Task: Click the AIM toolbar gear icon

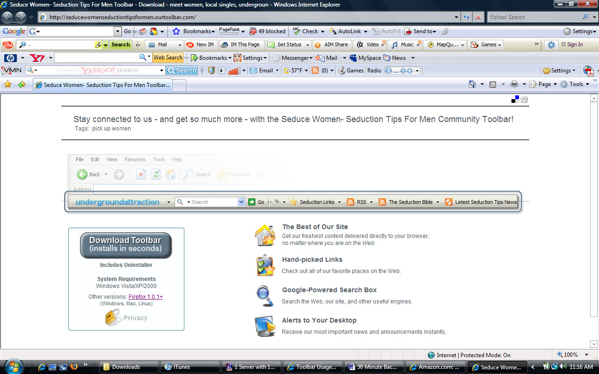Action: [x=551, y=45]
